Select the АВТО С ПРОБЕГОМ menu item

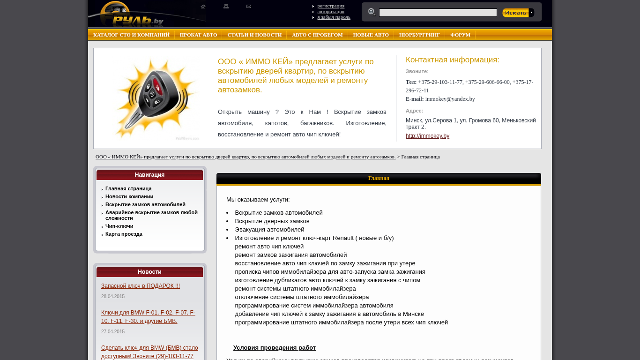click(317, 35)
